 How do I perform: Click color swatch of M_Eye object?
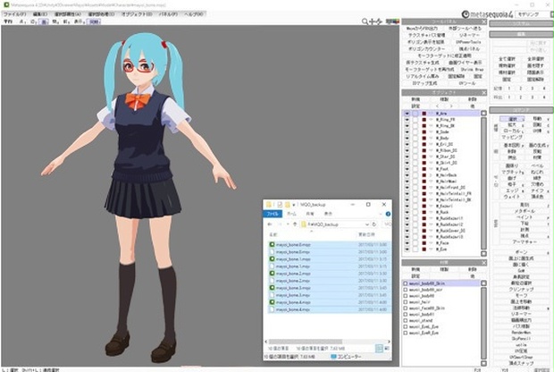point(424,249)
